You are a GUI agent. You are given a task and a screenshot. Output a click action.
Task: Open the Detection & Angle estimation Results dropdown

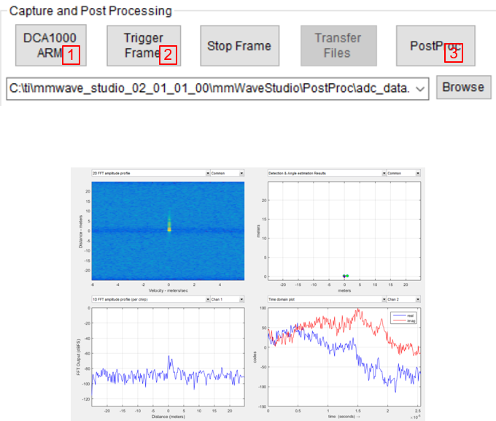(x=326, y=174)
